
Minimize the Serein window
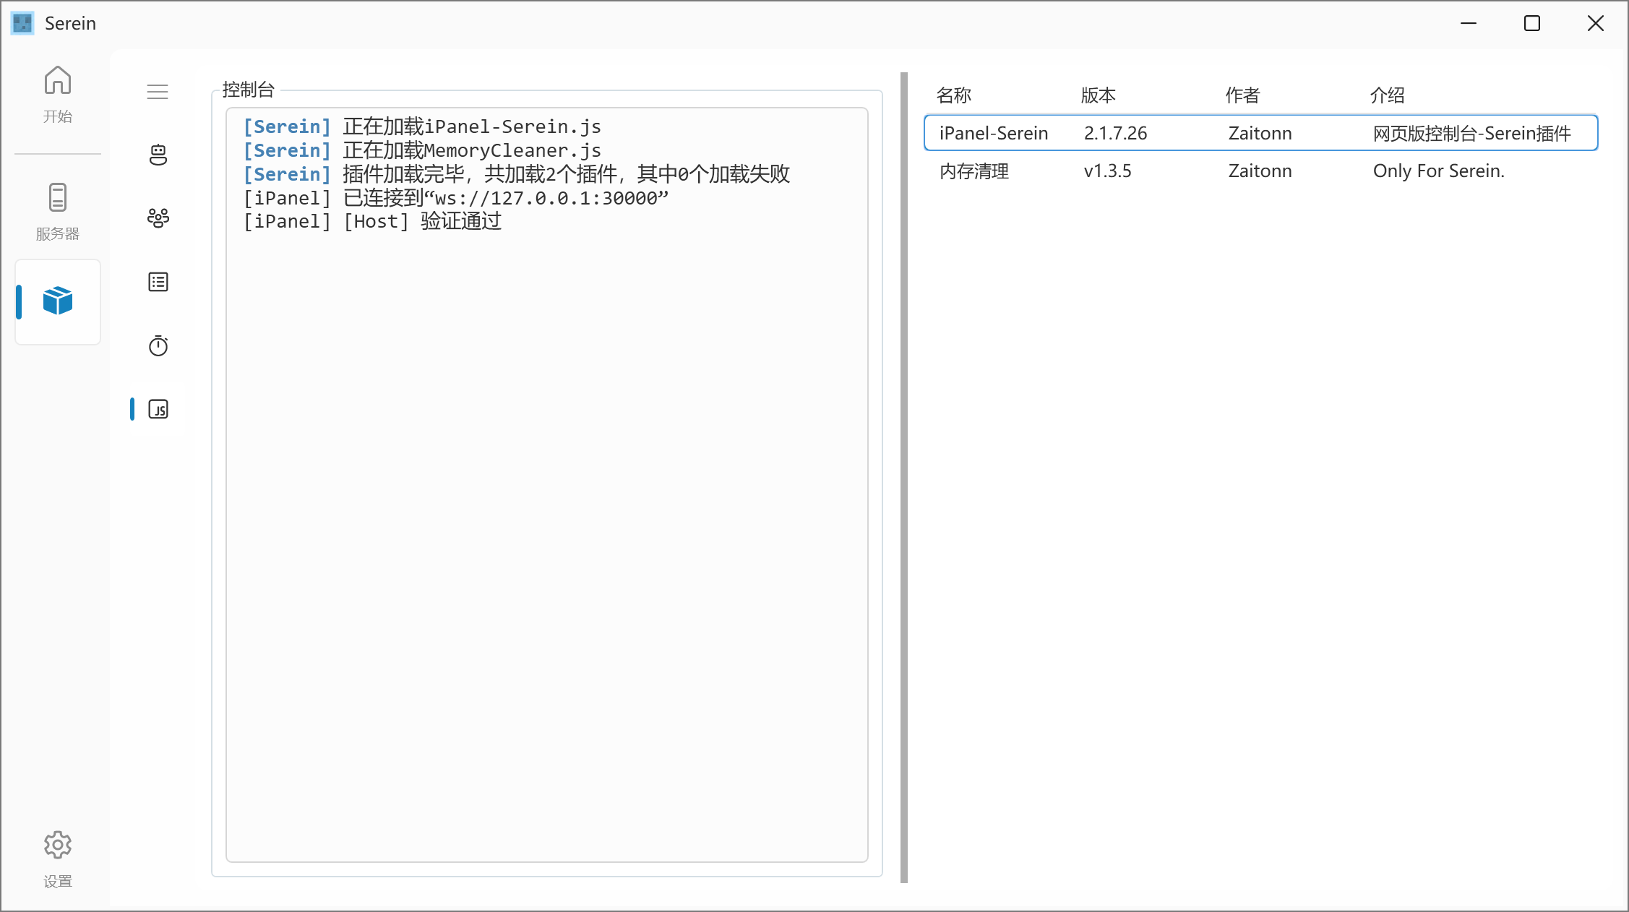[x=1468, y=23]
